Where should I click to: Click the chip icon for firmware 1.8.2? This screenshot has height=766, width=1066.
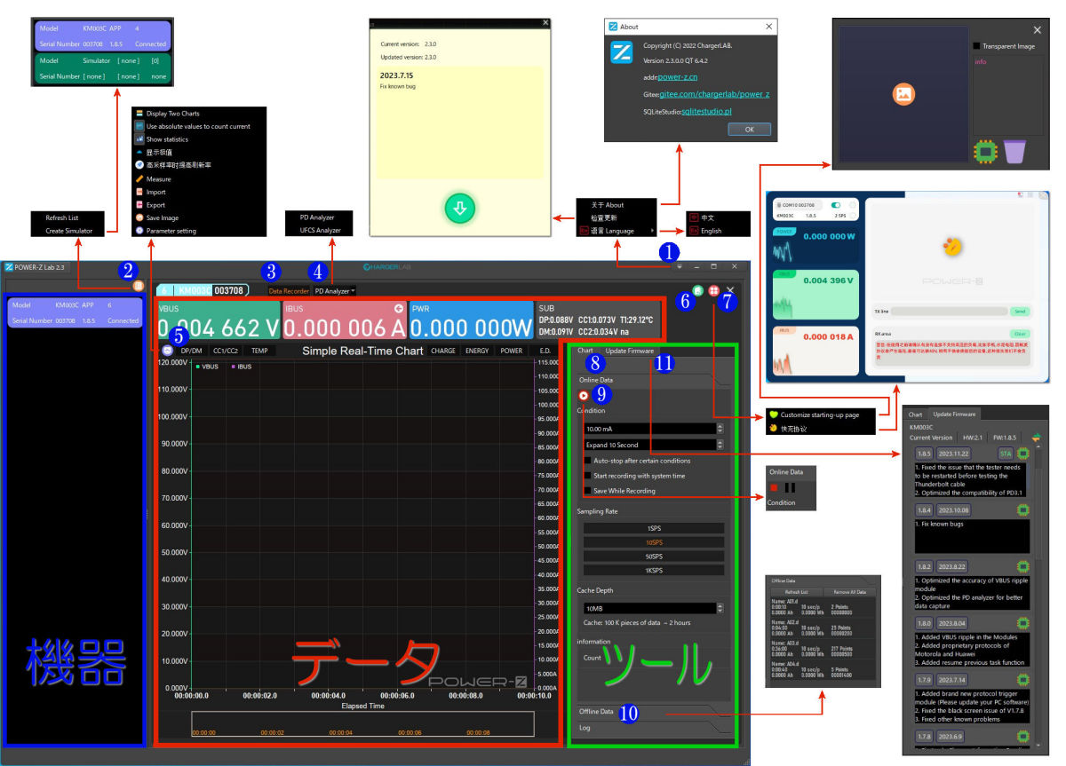(1022, 566)
